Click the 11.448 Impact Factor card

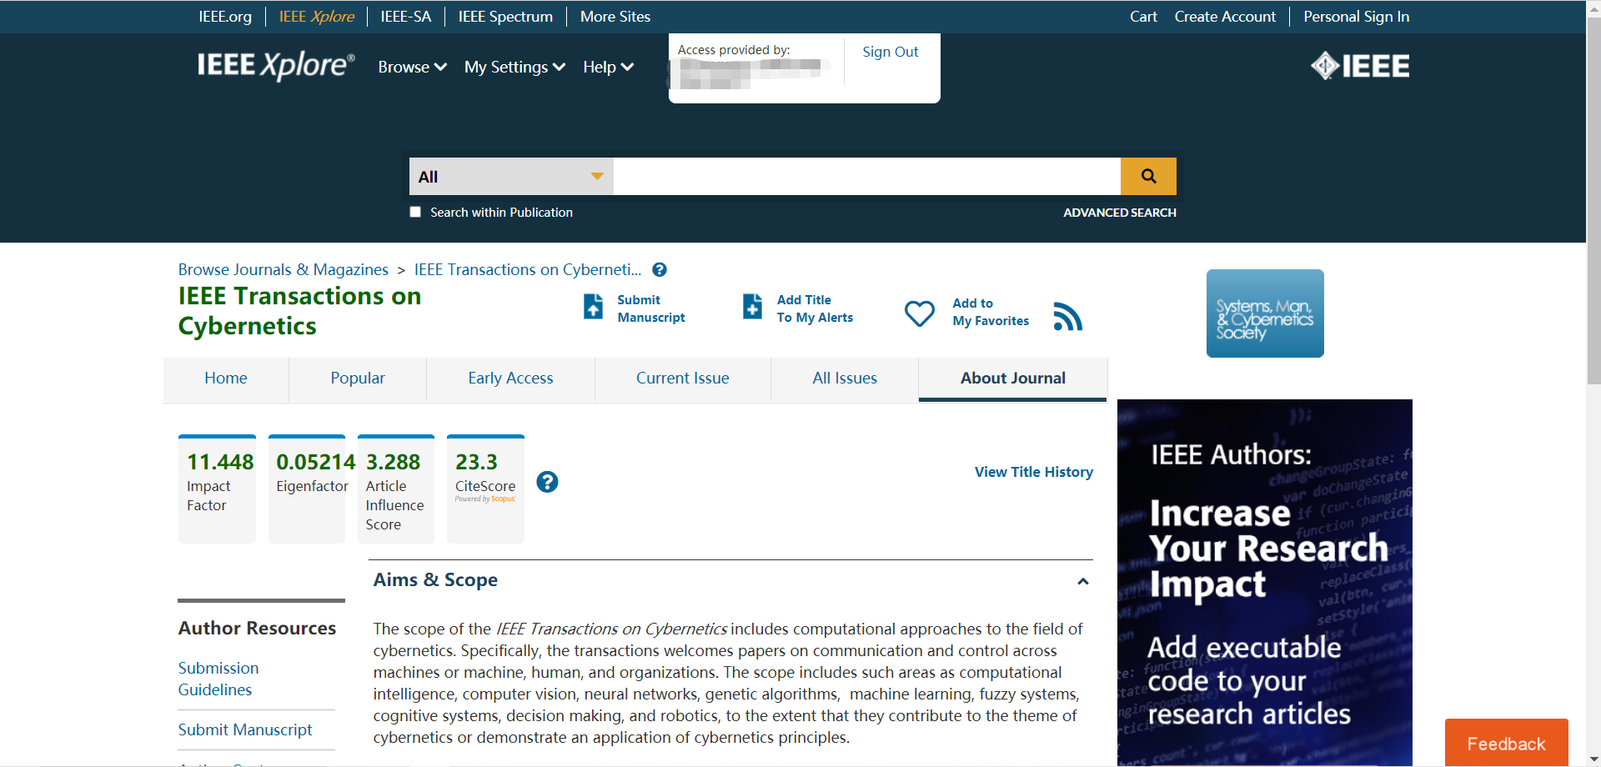pos(217,489)
